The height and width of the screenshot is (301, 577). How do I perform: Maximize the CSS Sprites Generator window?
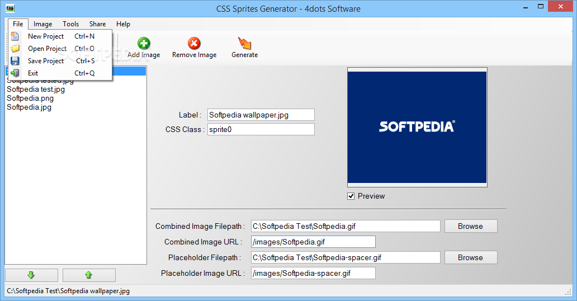tap(541, 7)
